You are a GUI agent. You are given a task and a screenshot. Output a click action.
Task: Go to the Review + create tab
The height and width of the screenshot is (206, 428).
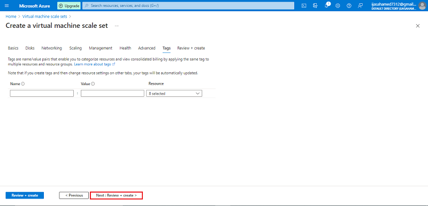[191, 48]
